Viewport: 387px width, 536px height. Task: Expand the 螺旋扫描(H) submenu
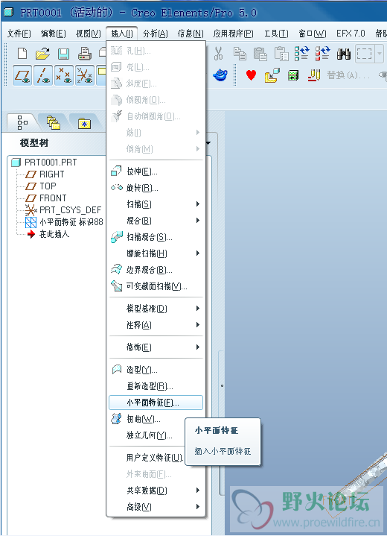point(156,253)
